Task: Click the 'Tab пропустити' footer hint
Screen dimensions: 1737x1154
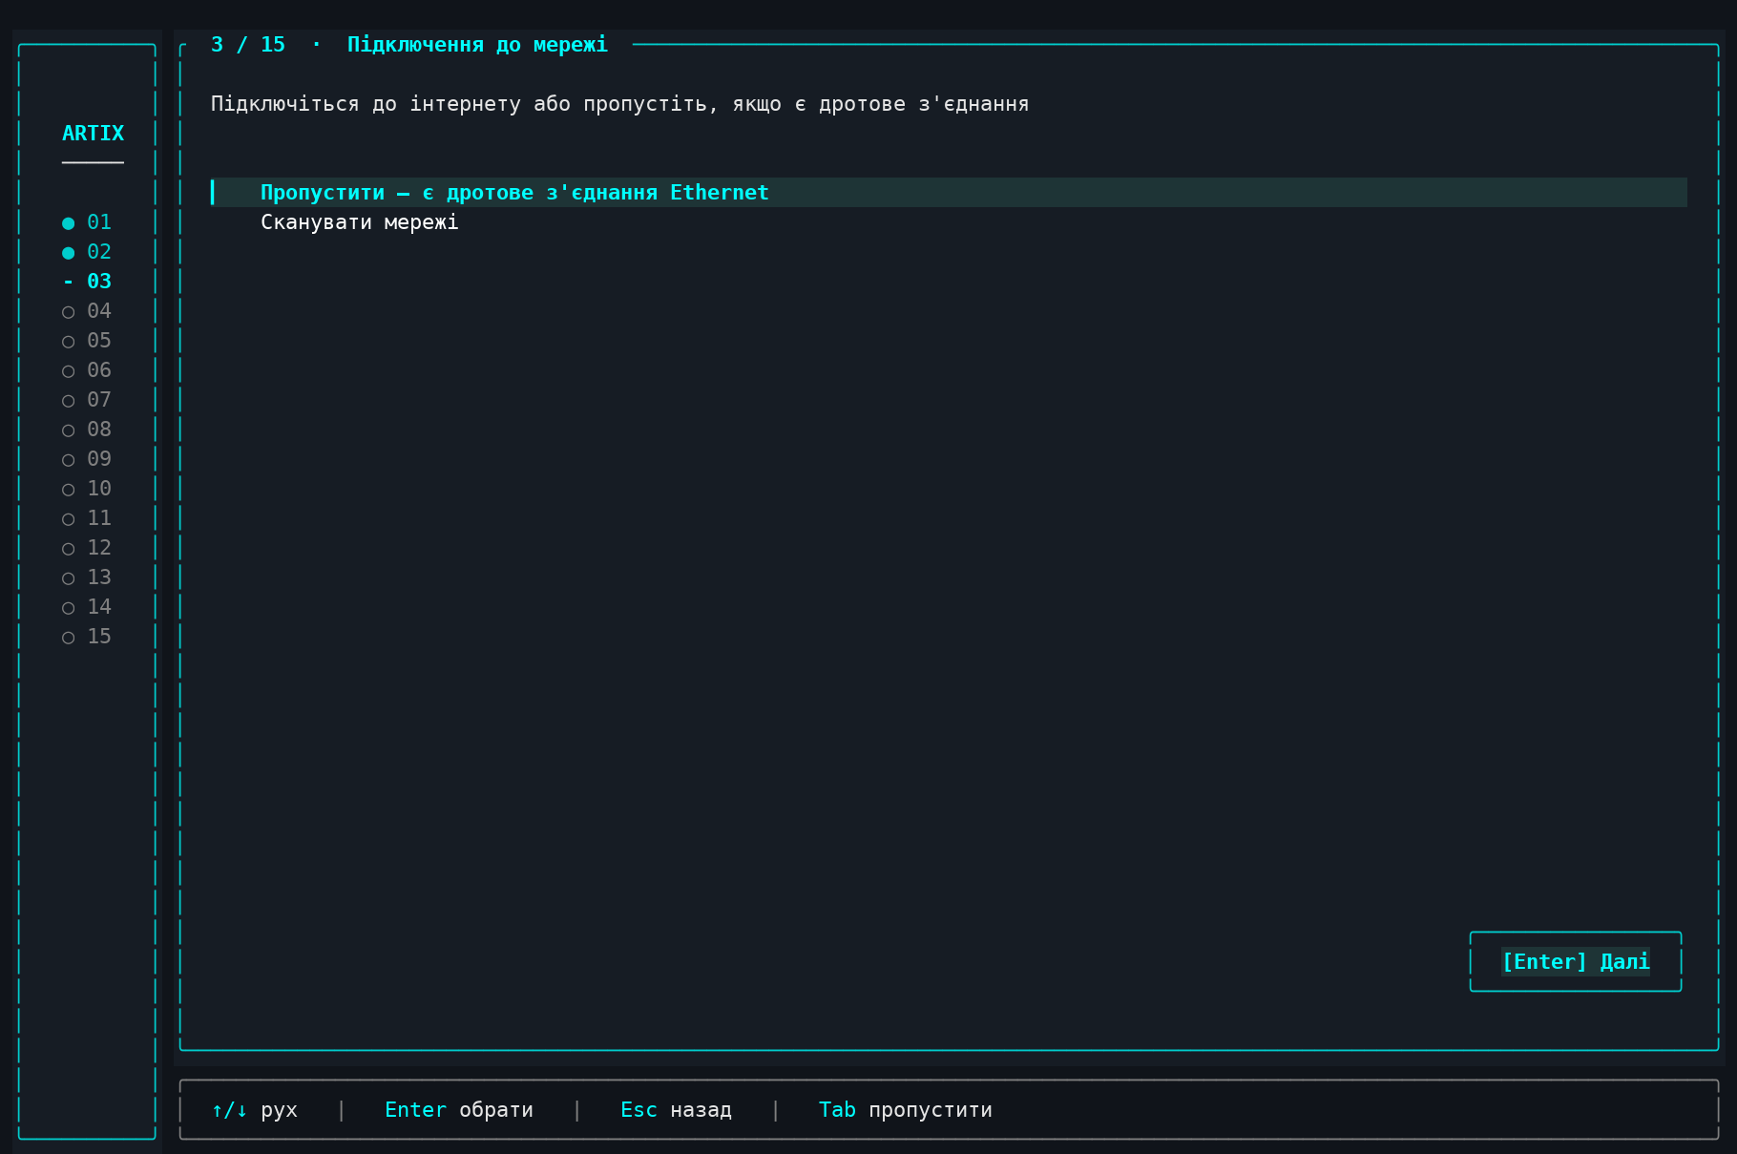Action: tap(906, 1110)
